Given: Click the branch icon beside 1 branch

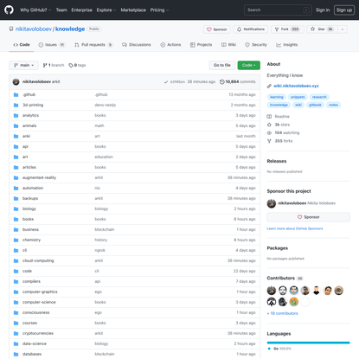Looking at the screenshot, I should pos(45,66).
